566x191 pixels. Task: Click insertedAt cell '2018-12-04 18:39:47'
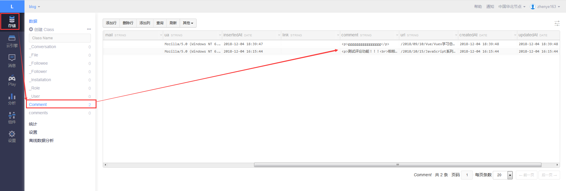click(251, 44)
